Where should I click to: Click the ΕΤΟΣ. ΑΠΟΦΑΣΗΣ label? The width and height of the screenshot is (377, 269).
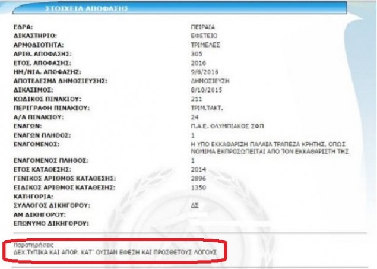click(x=42, y=63)
